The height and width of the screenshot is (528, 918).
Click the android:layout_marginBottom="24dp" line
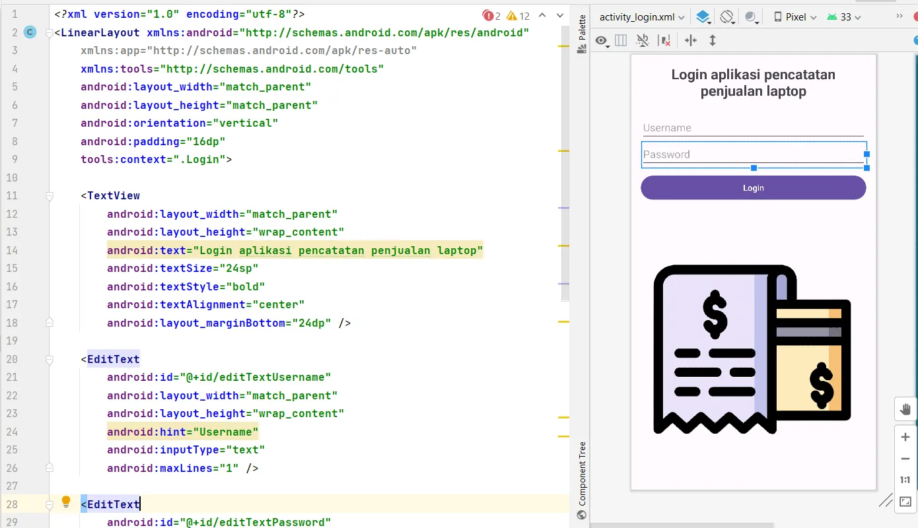tap(229, 323)
